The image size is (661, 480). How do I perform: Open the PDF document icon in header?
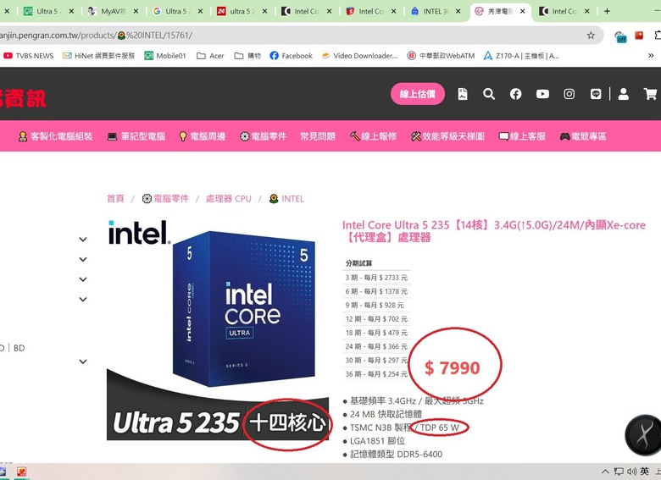(x=463, y=94)
